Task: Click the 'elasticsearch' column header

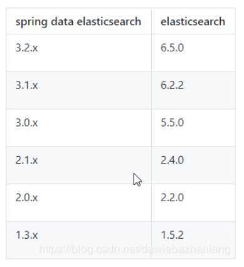Action: tap(193, 21)
